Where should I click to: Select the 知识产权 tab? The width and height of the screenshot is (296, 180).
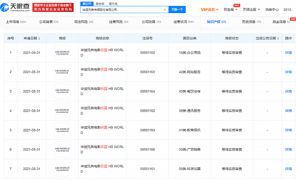coord(217,22)
